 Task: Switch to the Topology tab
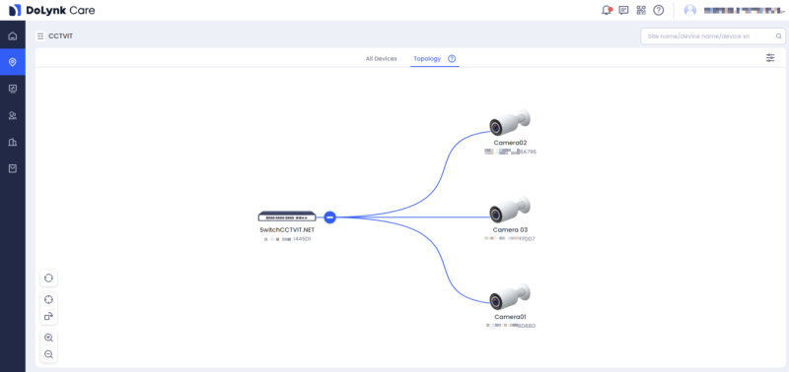(427, 59)
